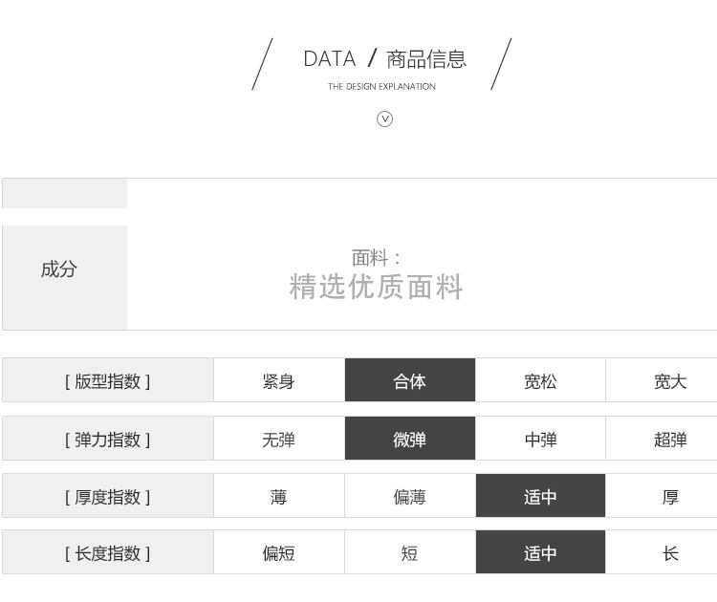Viewport: 717px width, 602px height.
Task: Select 合体 fit option
Action: pos(409,381)
